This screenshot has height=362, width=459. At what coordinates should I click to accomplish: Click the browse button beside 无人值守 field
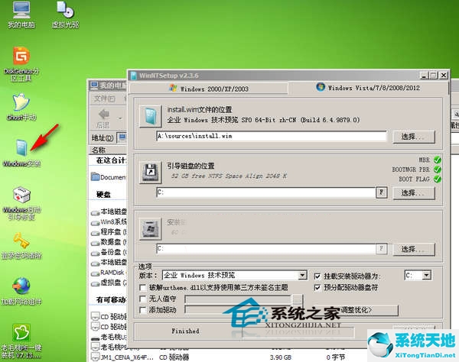(297, 299)
